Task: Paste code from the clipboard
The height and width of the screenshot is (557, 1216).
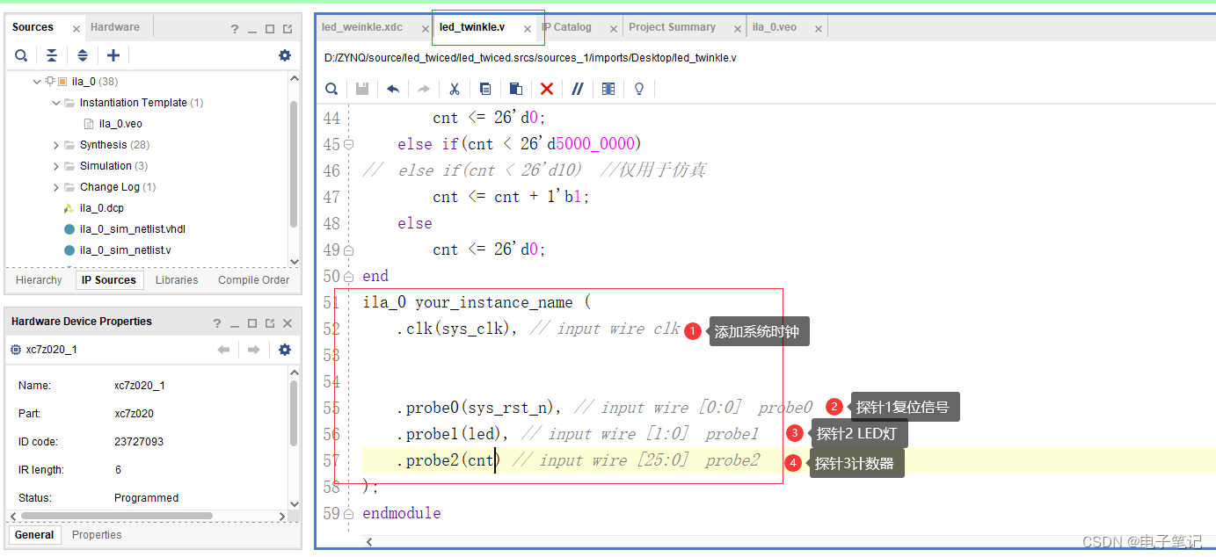Action: pos(516,89)
